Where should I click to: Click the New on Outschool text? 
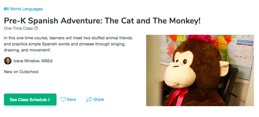point(21,72)
